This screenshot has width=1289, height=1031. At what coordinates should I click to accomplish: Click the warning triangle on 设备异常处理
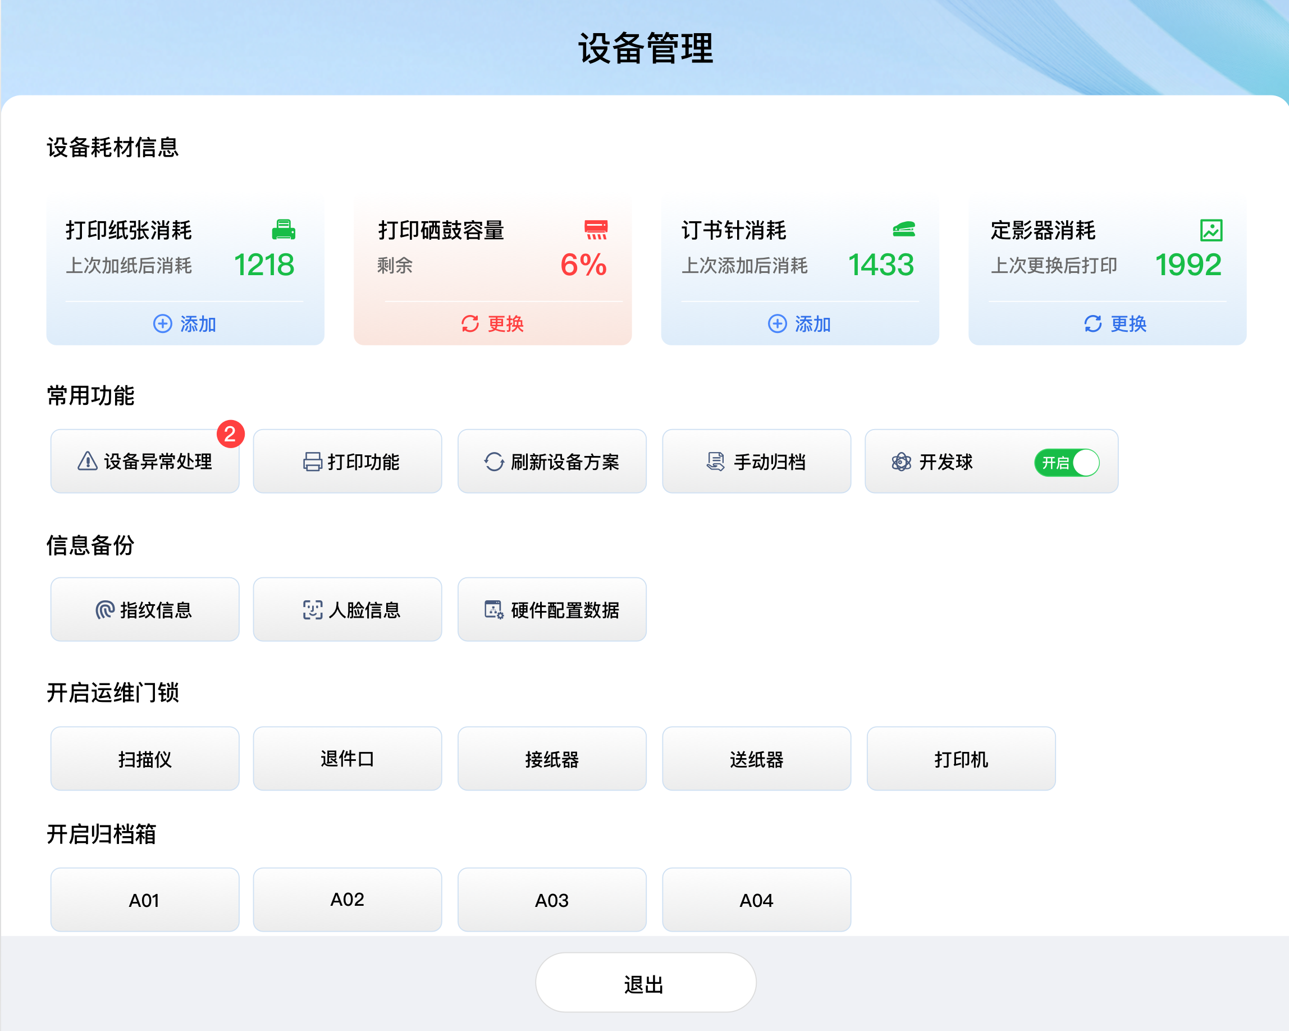[88, 461]
